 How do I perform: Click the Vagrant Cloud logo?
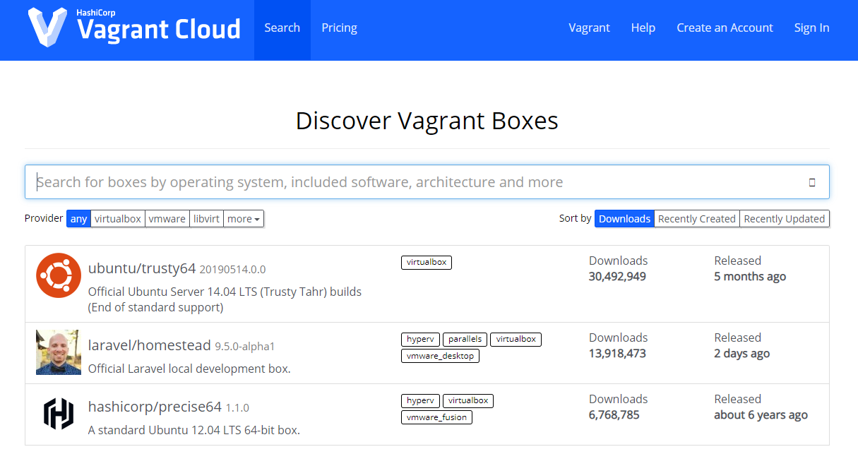coord(134,27)
